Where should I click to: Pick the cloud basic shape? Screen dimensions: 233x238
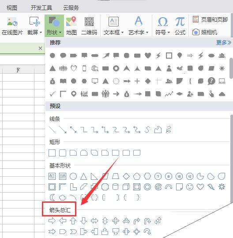coord(63,197)
